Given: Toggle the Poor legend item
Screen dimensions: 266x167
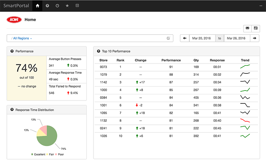Looking at the screenshot, I should point(59,154).
